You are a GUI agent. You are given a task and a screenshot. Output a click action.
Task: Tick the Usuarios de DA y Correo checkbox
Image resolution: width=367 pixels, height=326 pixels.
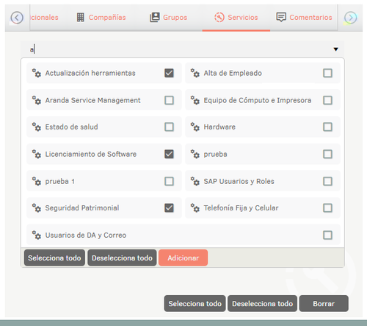(x=327, y=235)
